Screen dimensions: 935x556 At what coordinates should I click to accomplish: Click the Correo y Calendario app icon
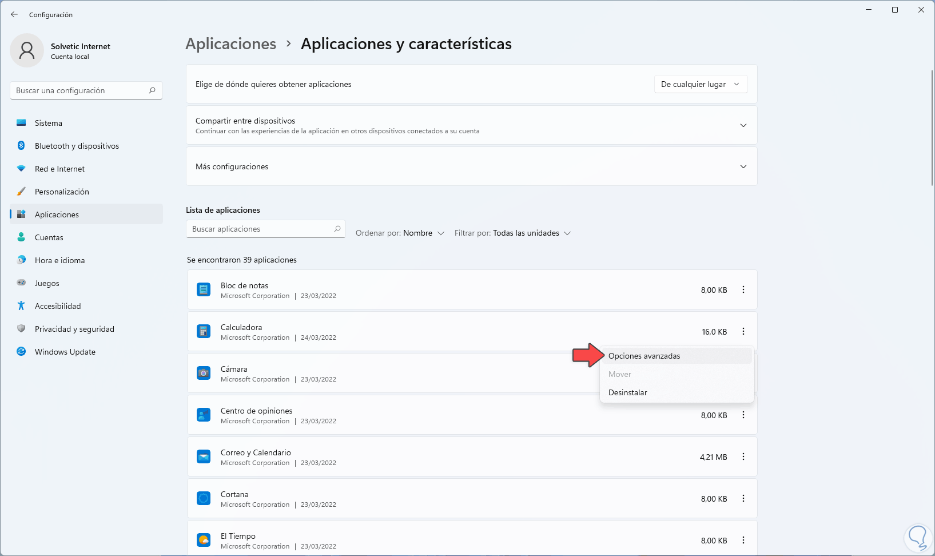pyautogui.click(x=204, y=457)
